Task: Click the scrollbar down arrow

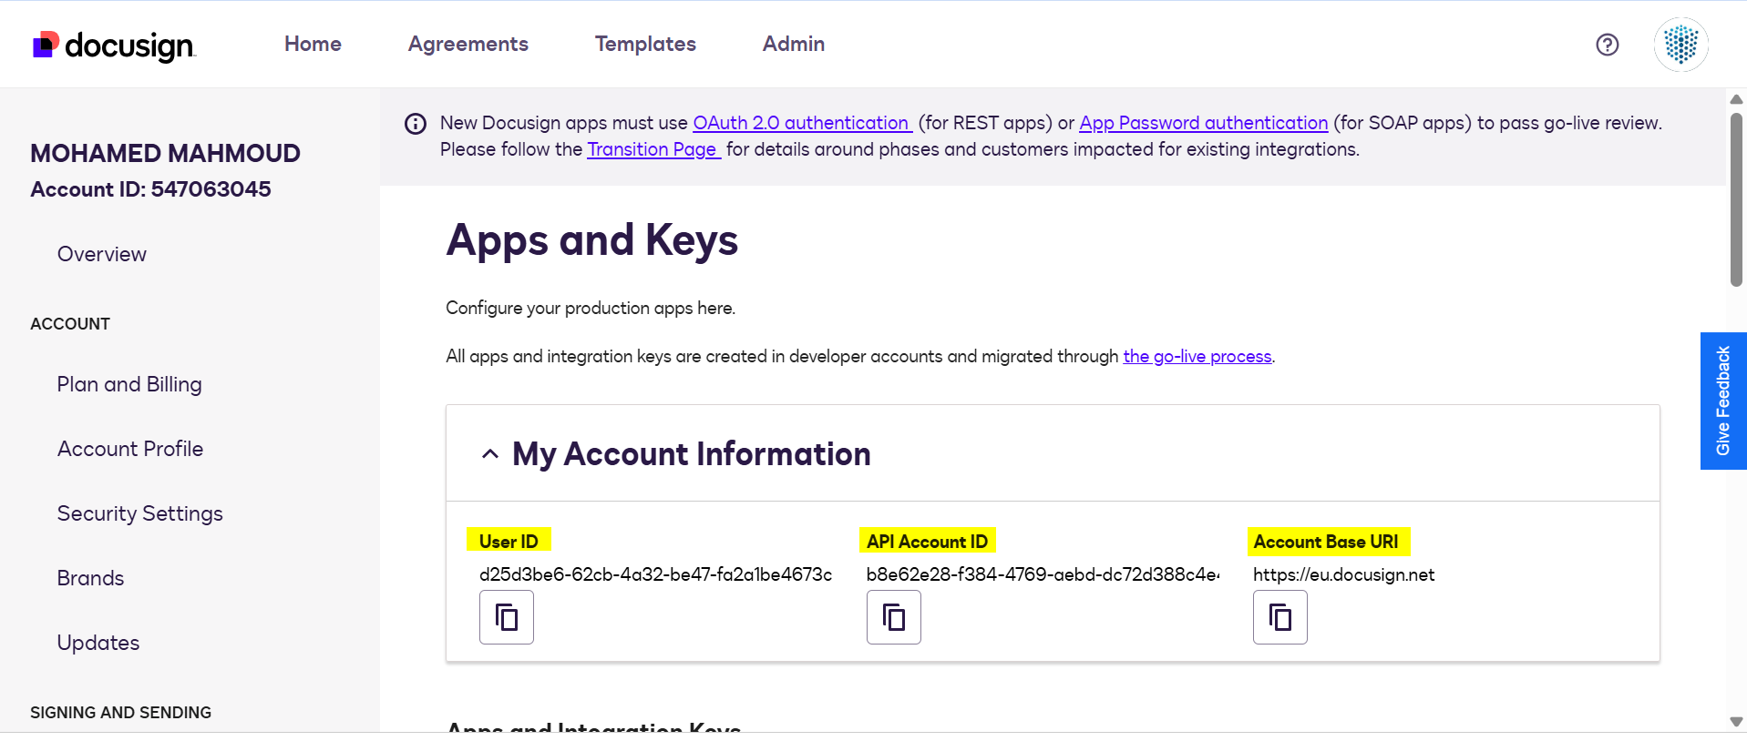Action: [1736, 722]
